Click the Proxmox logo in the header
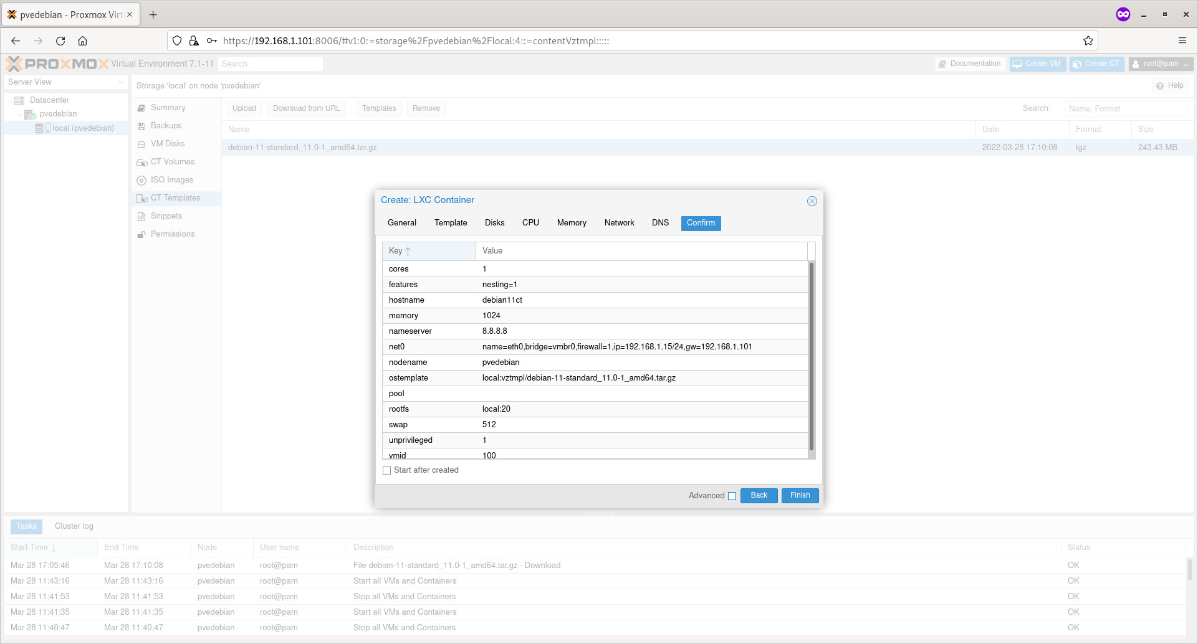The image size is (1198, 644). tap(57, 64)
